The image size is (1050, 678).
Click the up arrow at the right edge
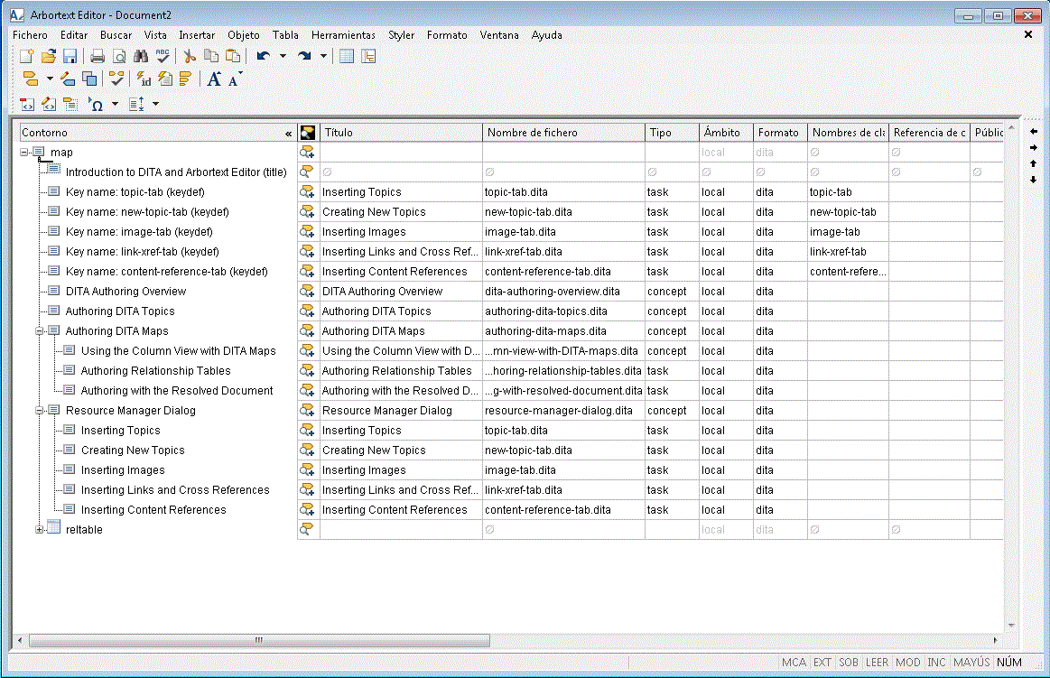click(x=1033, y=163)
